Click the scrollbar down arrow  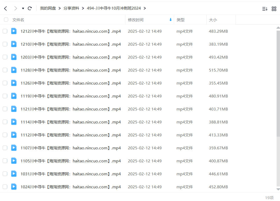[x=278, y=189]
